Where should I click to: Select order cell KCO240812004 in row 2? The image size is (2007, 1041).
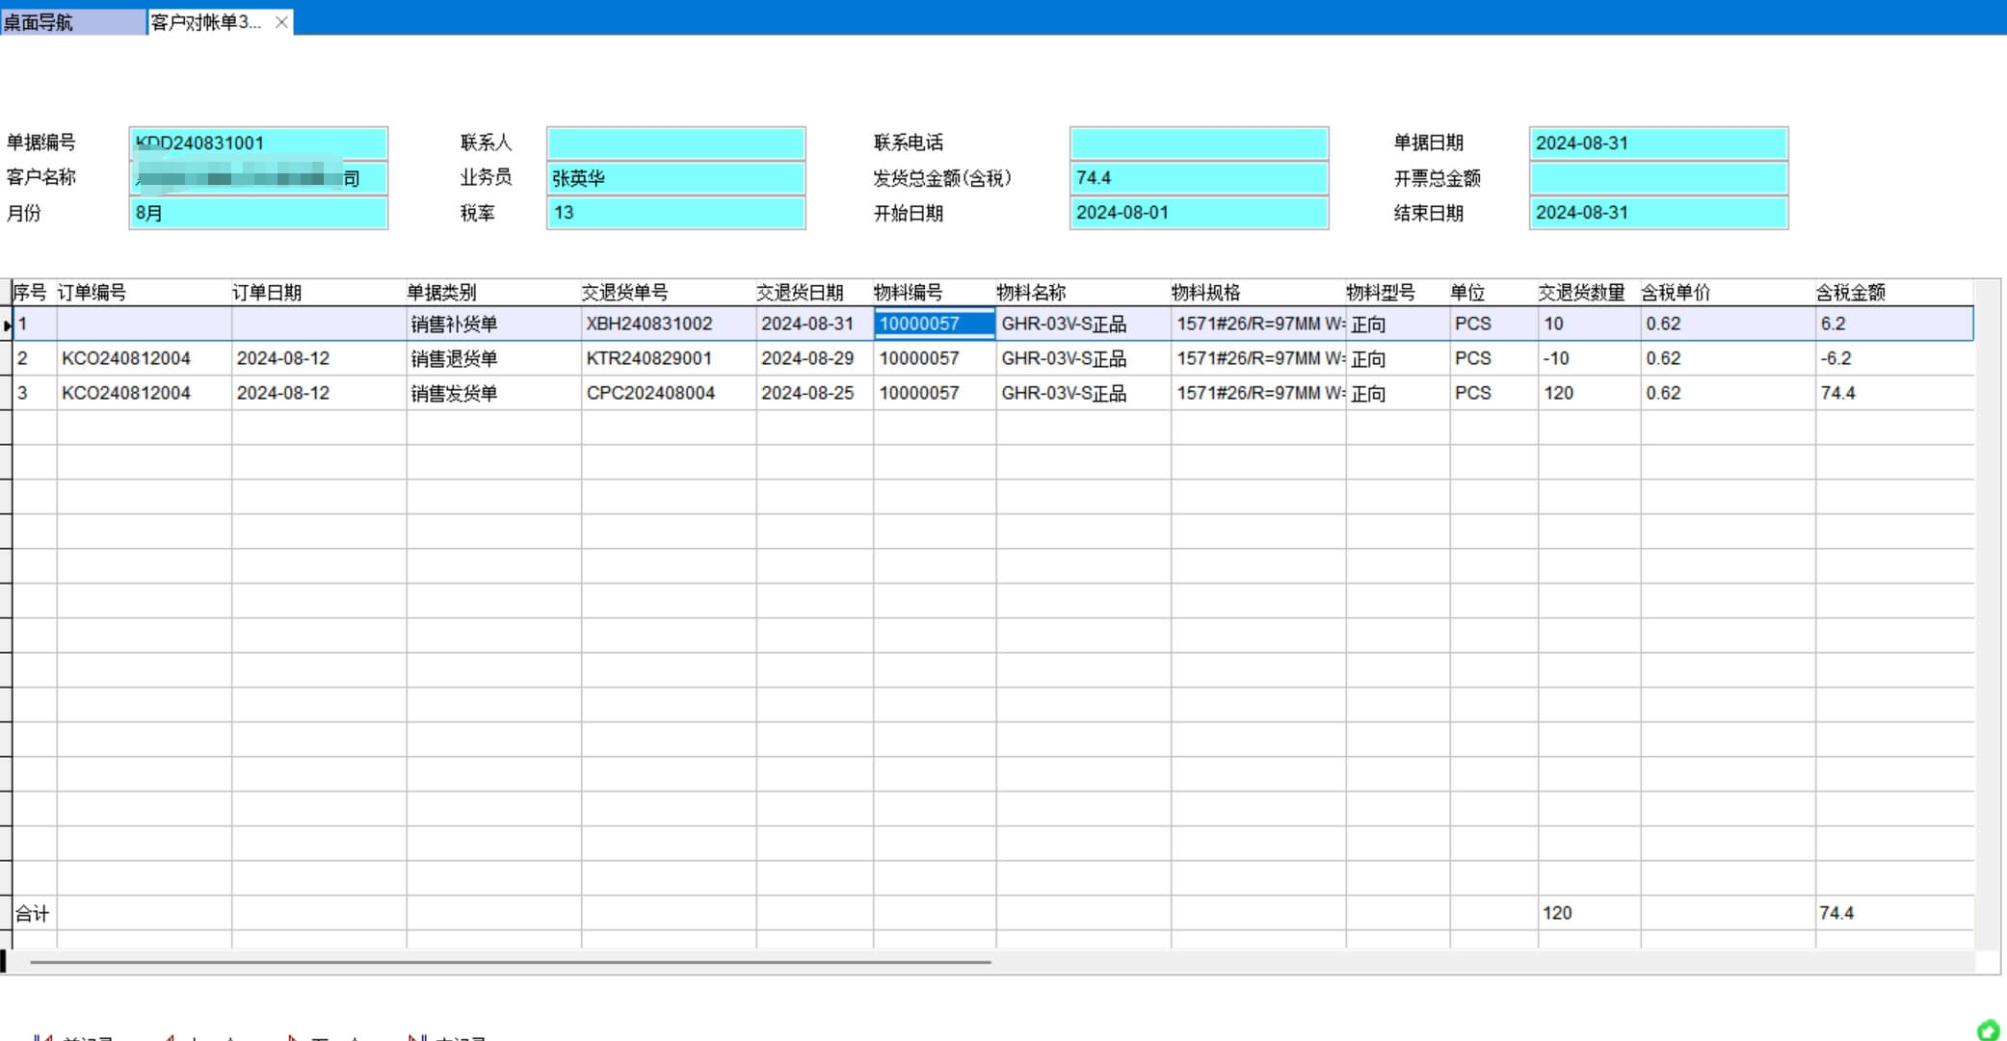126,359
